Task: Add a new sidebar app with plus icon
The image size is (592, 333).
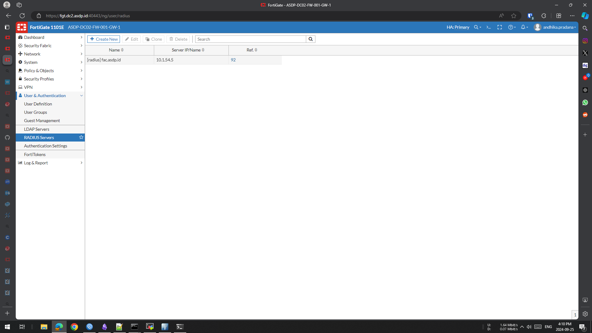Action: pos(585,135)
